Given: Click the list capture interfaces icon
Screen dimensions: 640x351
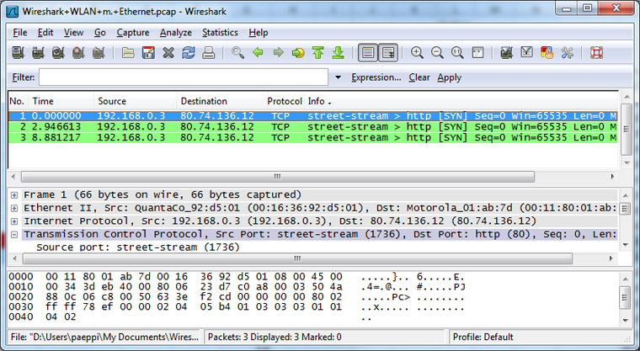Looking at the screenshot, I should pyautogui.click(x=18, y=53).
